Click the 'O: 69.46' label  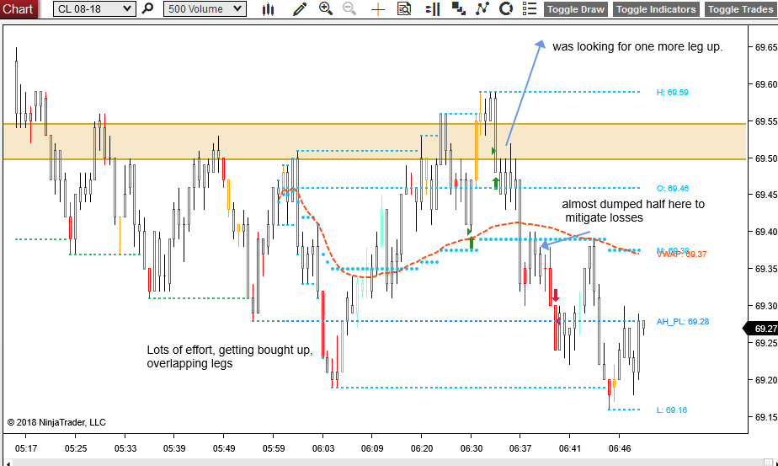[672, 188]
